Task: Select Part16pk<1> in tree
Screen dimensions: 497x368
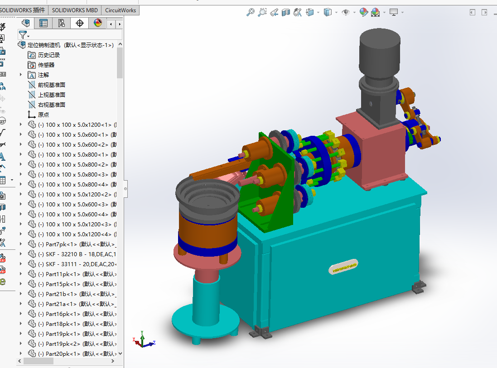Action: point(77,314)
